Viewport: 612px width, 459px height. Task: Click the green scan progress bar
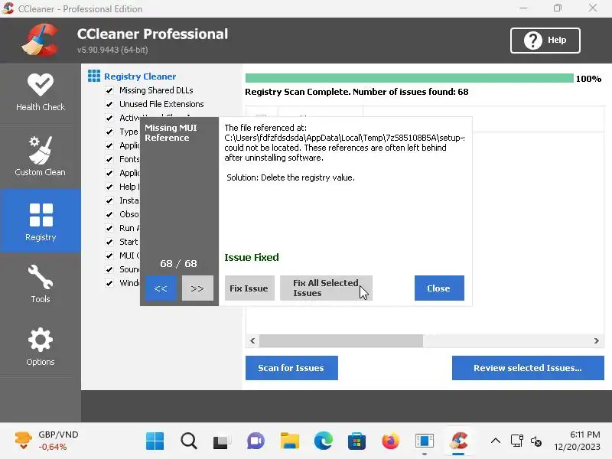pyautogui.click(x=409, y=78)
